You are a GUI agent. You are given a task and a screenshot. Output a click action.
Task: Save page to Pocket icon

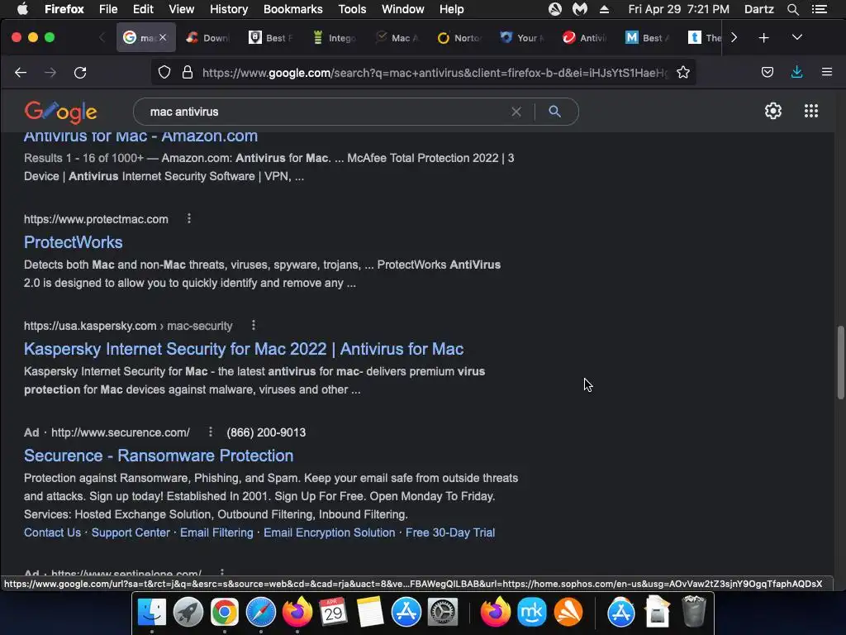tap(768, 73)
